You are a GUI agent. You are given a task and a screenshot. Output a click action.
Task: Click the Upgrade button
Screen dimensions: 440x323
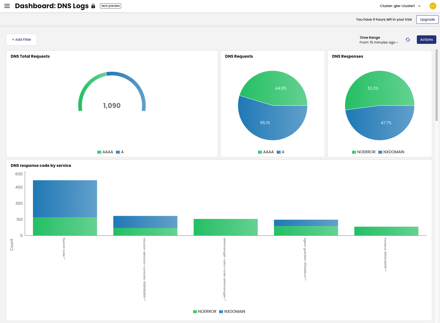pyautogui.click(x=427, y=20)
